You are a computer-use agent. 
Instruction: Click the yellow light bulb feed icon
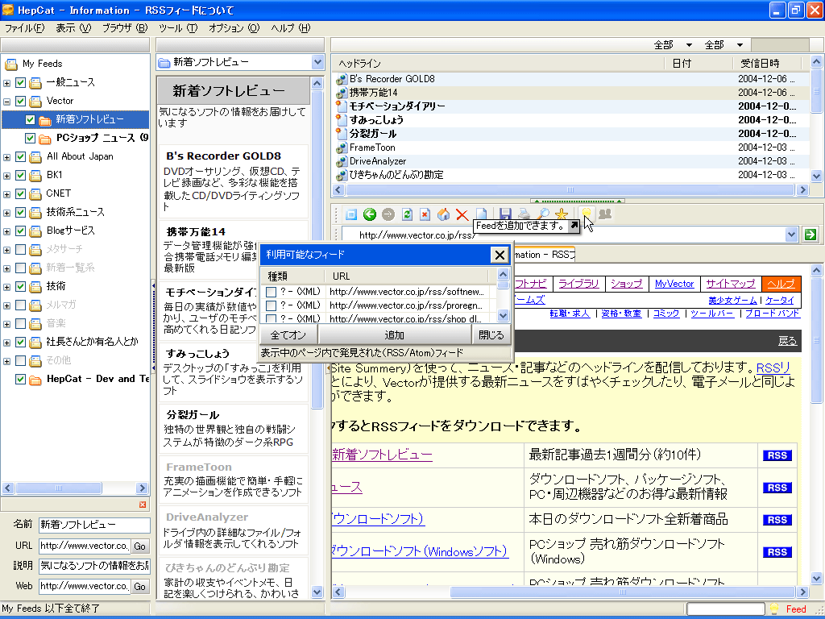(586, 212)
